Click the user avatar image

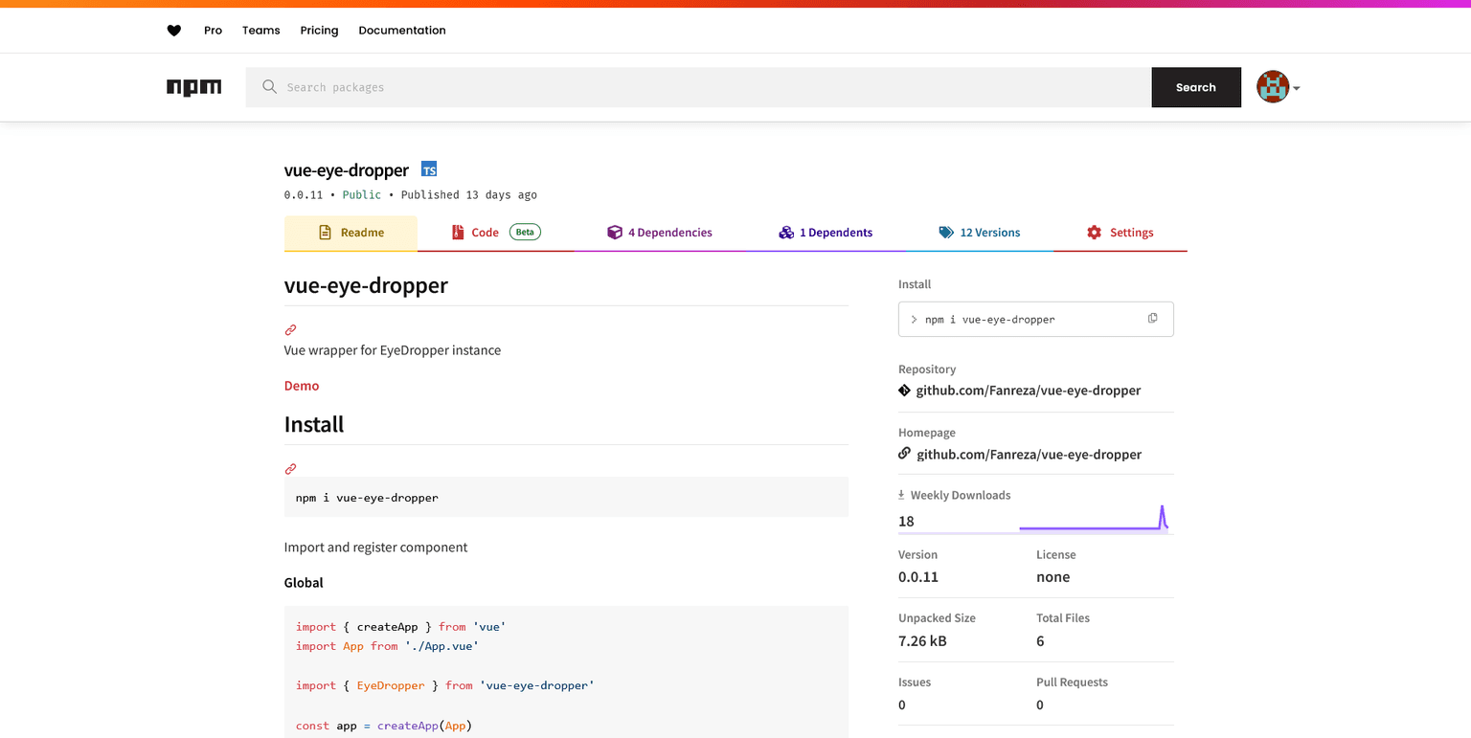[x=1273, y=87]
